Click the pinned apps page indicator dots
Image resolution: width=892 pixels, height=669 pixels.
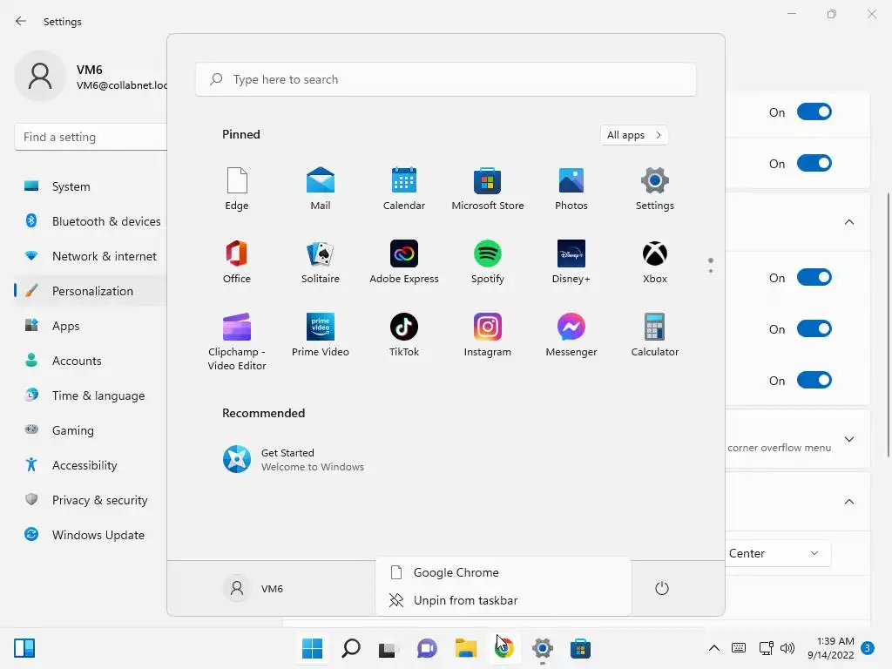[711, 265]
